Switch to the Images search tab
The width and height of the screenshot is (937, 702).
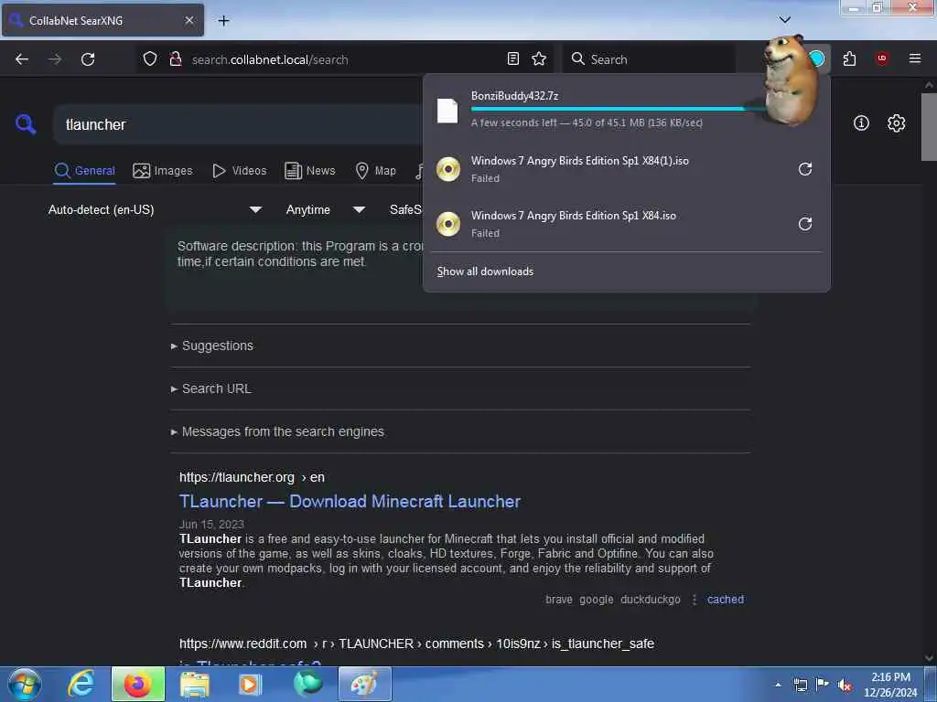[163, 171]
